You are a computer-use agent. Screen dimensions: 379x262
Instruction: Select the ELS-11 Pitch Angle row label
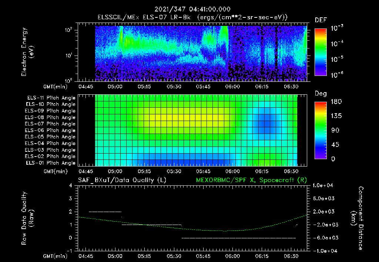coord(51,98)
